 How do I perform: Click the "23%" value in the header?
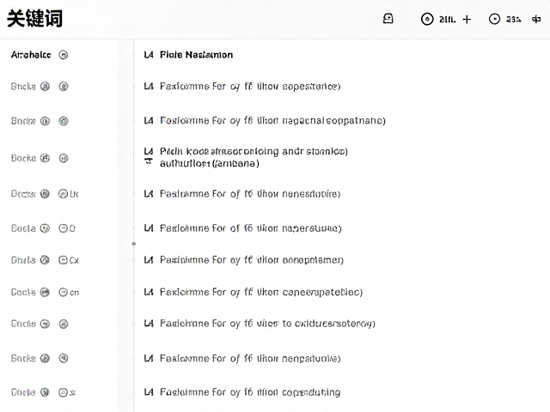tap(514, 20)
